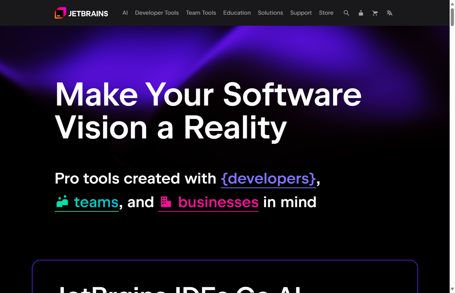Follow the {developers} link
Image resolution: width=455 pixels, height=293 pixels.
click(268, 178)
